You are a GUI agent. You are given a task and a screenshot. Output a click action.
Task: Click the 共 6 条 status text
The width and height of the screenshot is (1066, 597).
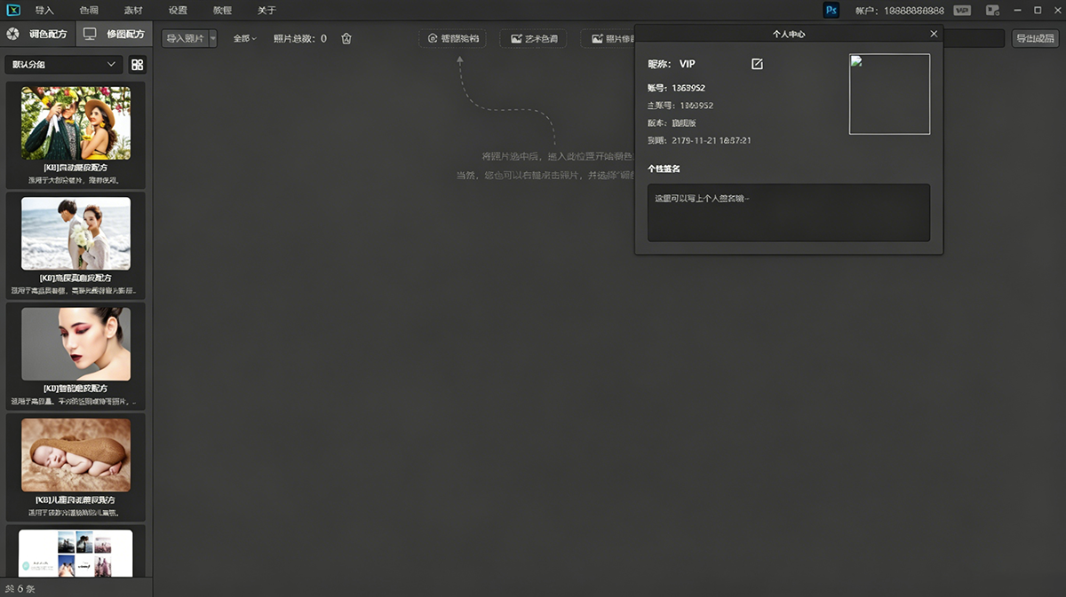coord(20,588)
